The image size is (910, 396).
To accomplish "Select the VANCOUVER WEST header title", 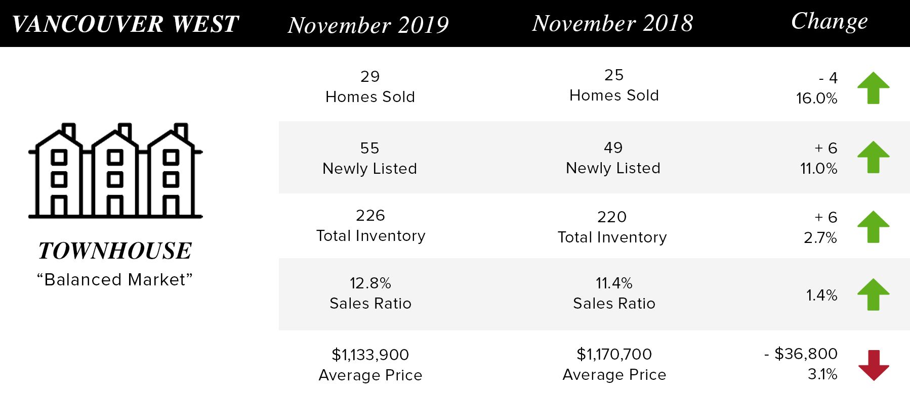I will coord(125,24).
